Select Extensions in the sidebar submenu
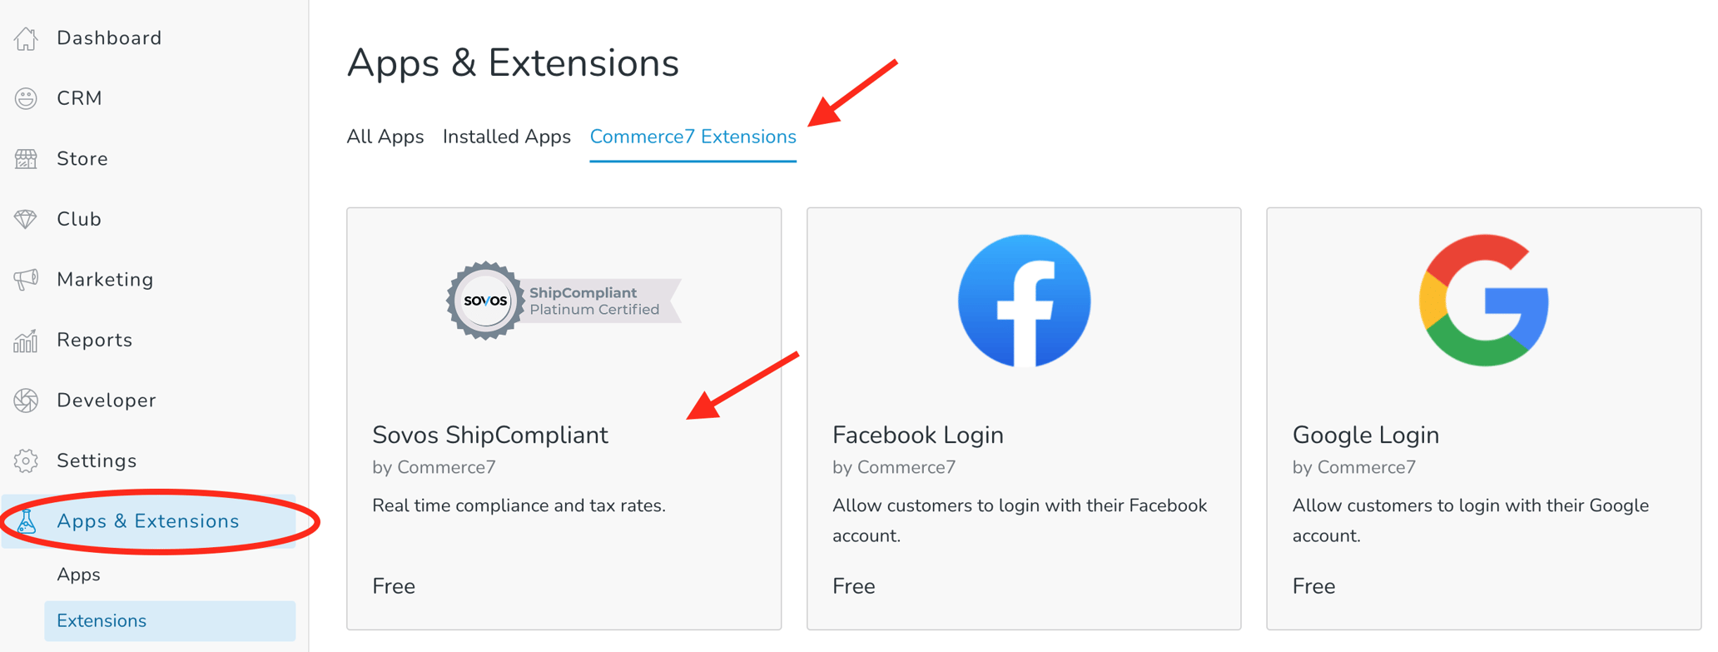Viewport: 1718px width, 652px height. click(x=101, y=620)
